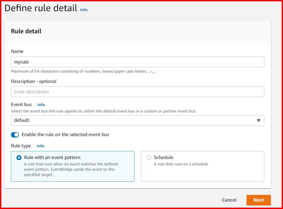Disable the rule on the selected event bus

15,135
